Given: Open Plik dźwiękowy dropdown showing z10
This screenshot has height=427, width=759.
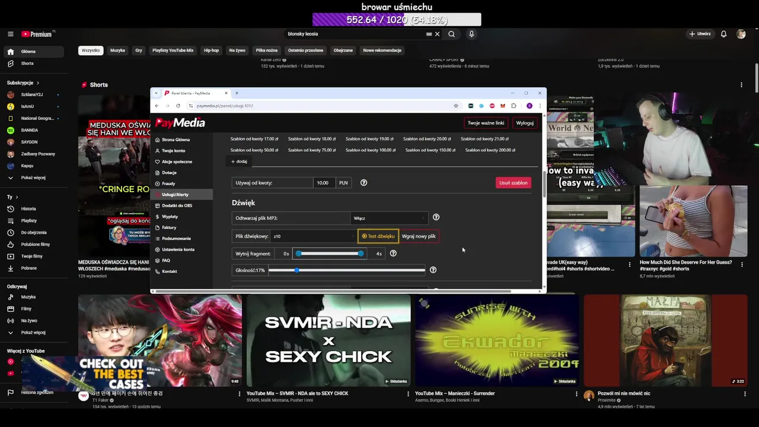Looking at the screenshot, I should coord(313,236).
